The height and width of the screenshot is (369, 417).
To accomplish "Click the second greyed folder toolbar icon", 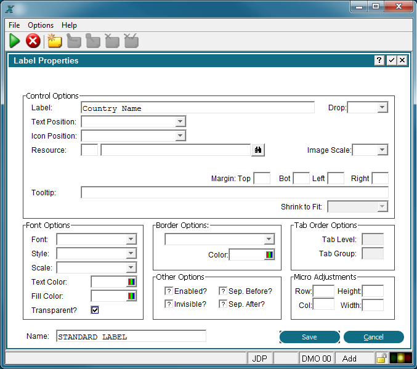I will point(93,41).
